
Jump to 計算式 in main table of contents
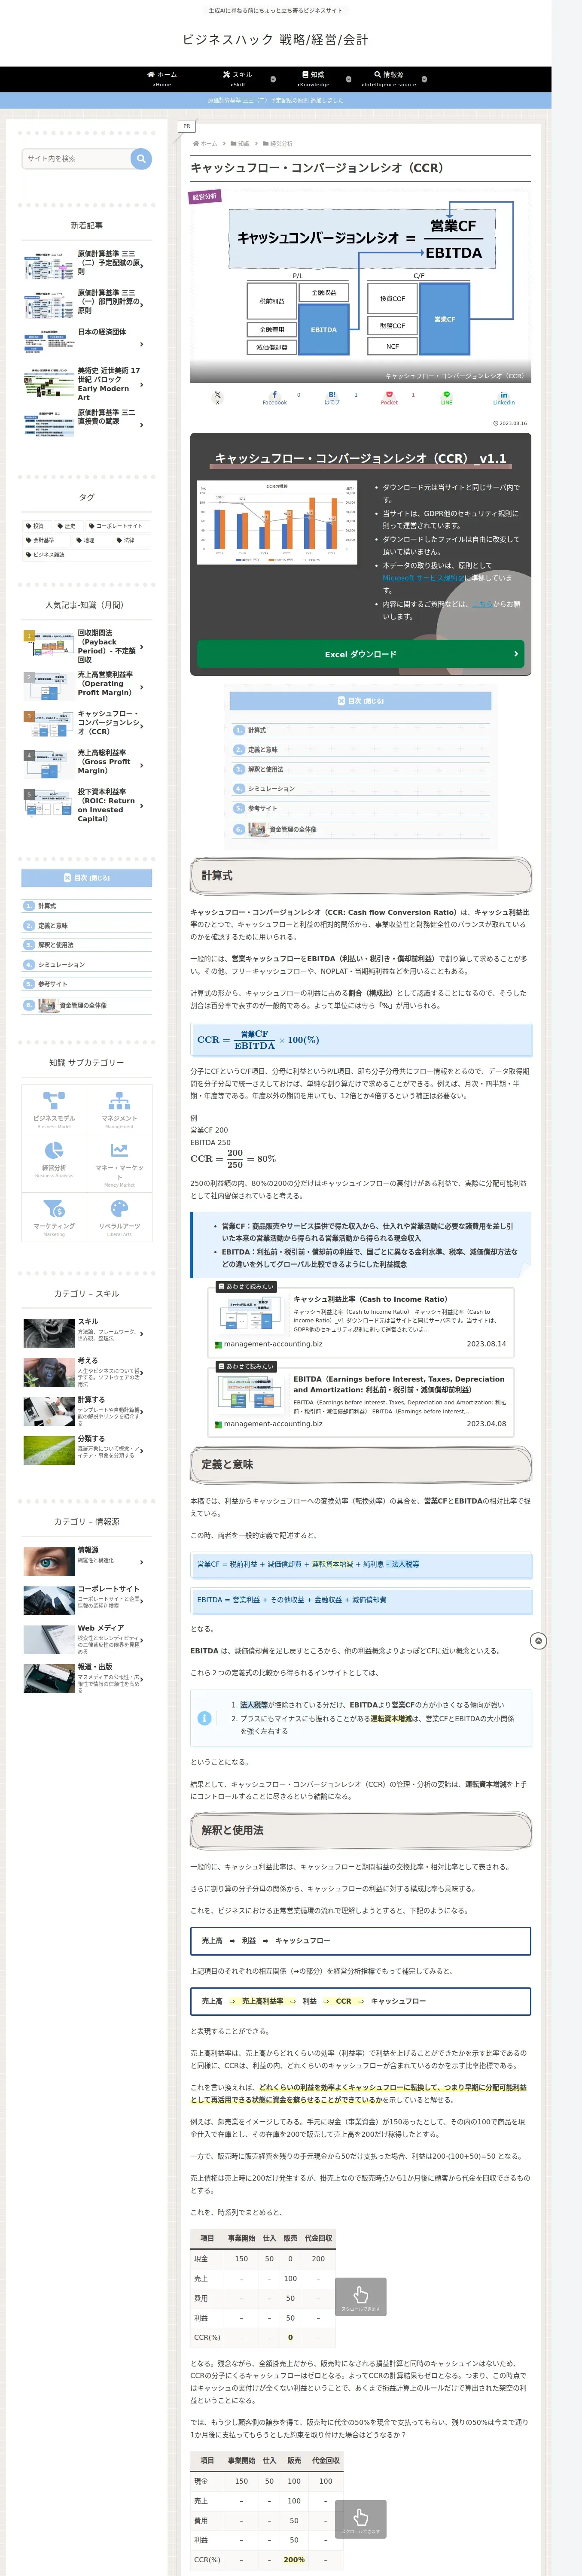pos(257,730)
